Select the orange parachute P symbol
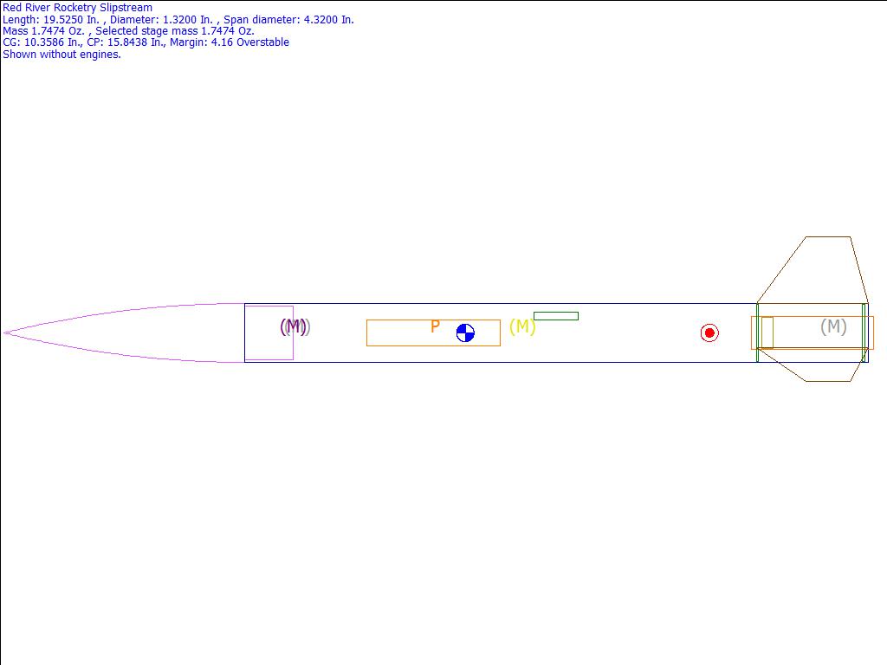This screenshot has height=665, width=887. click(x=435, y=327)
